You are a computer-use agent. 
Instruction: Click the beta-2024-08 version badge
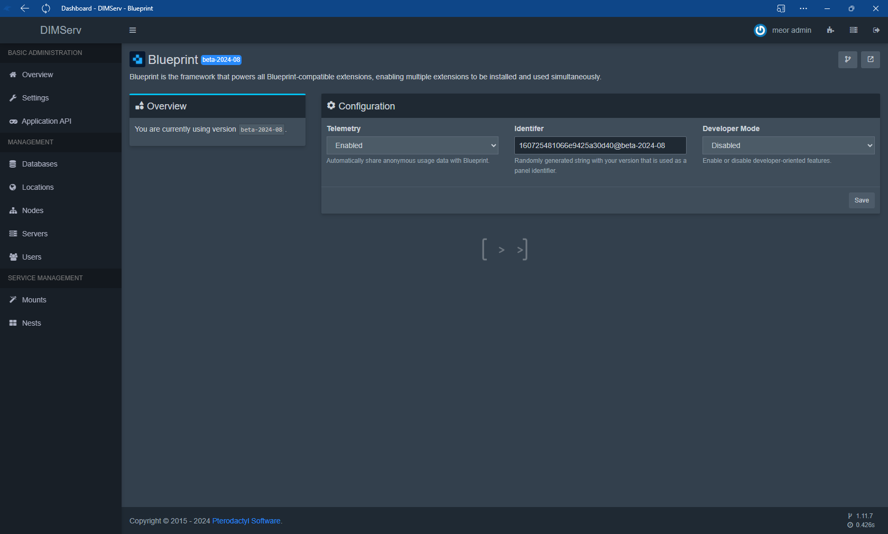coord(221,60)
